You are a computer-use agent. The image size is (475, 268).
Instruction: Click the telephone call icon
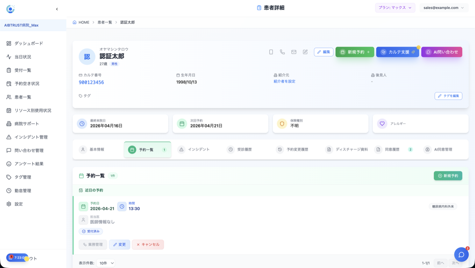point(282,52)
